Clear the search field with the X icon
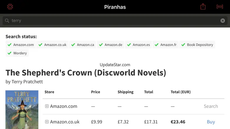Screen dimensions: 230x129 tap(223, 21)
